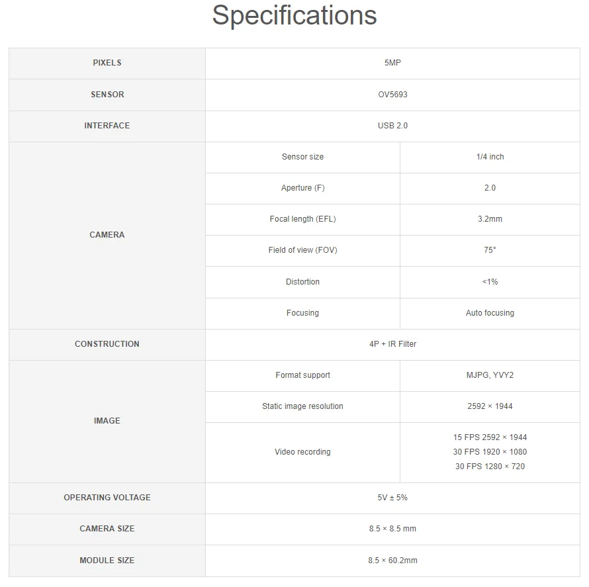Click the Distortion label cell
589x587 pixels.
tap(302, 282)
